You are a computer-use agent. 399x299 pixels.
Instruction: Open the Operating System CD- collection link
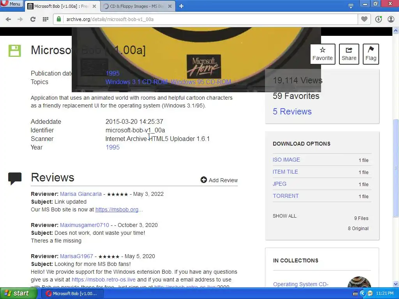coord(301,284)
